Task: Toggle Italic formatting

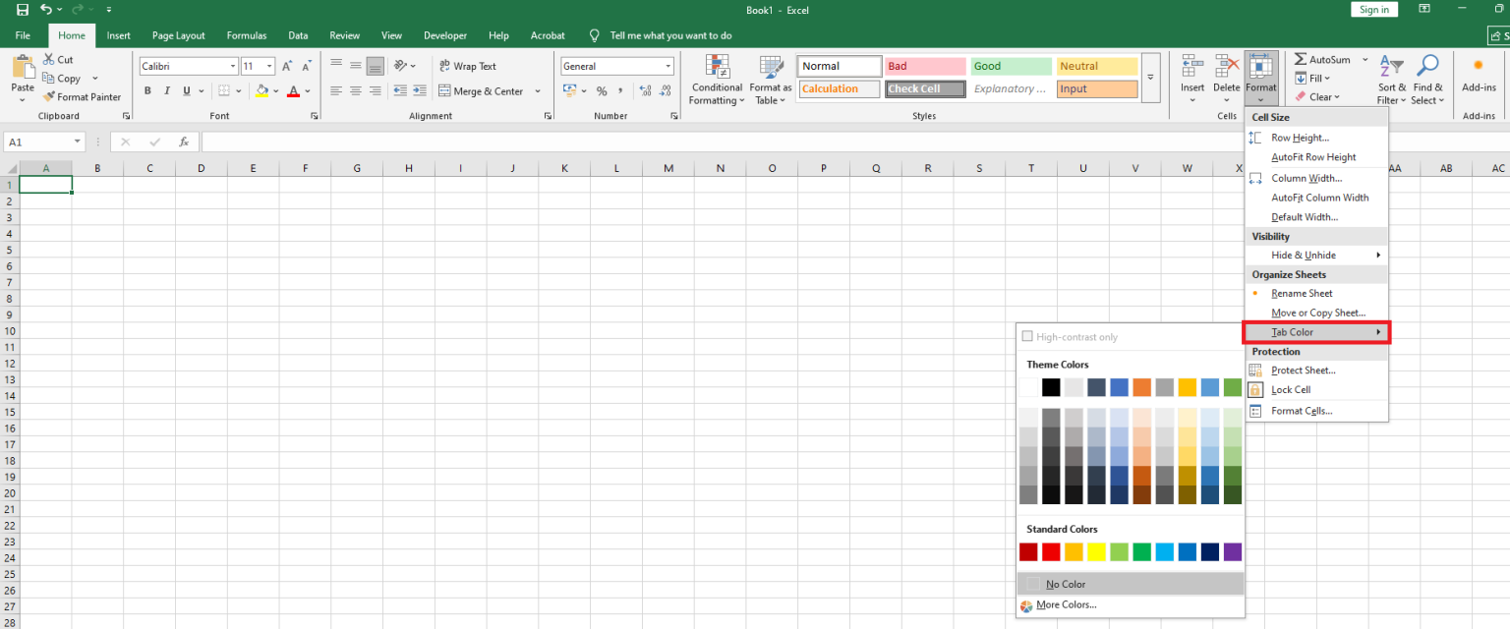Action: tap(167, 91)
